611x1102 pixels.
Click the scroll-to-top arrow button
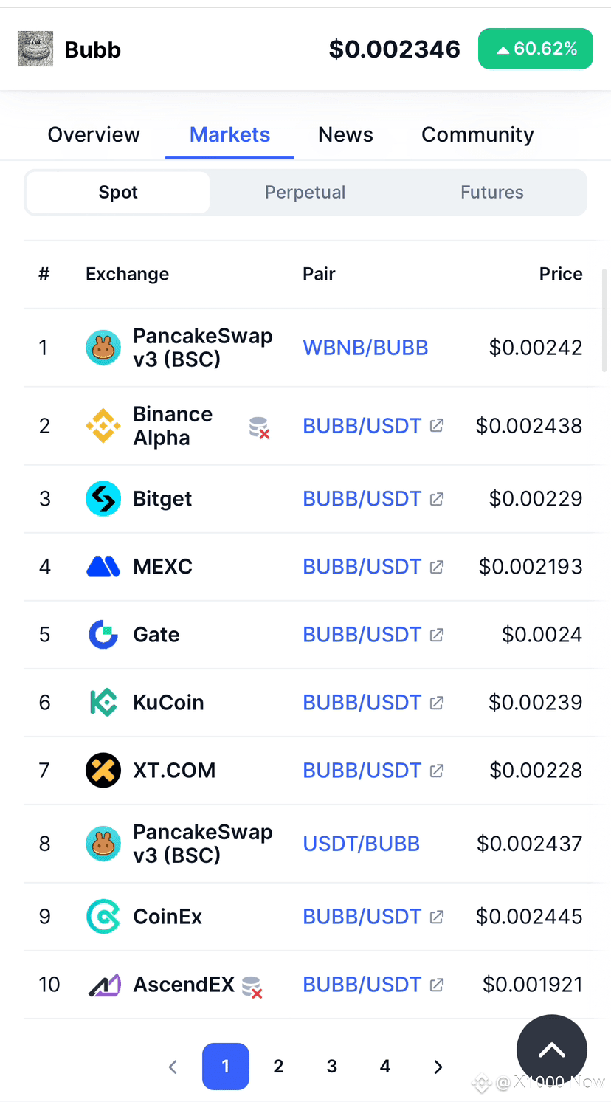pos(552,1050)
